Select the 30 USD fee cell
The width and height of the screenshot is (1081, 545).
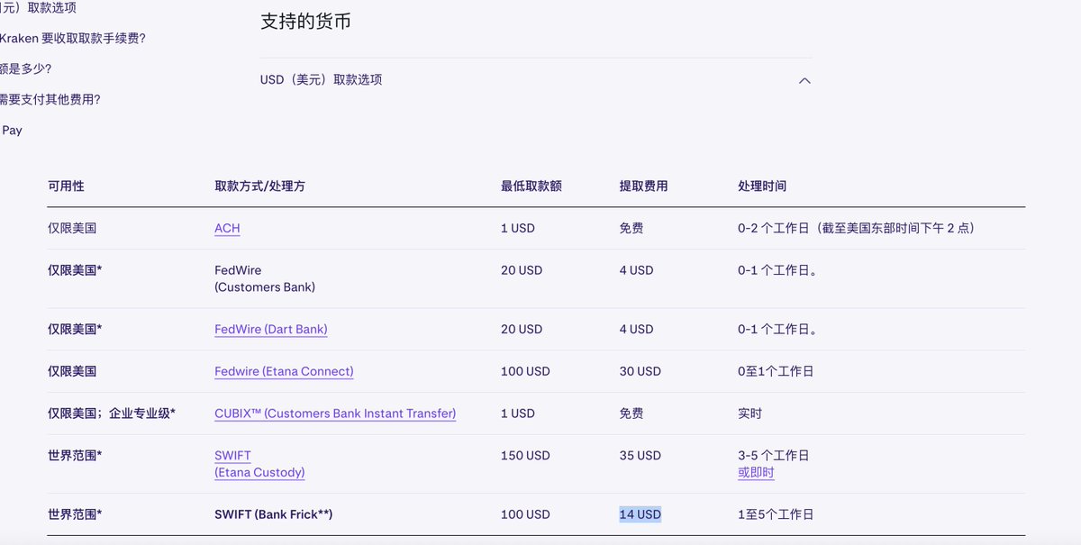point(640,371)
